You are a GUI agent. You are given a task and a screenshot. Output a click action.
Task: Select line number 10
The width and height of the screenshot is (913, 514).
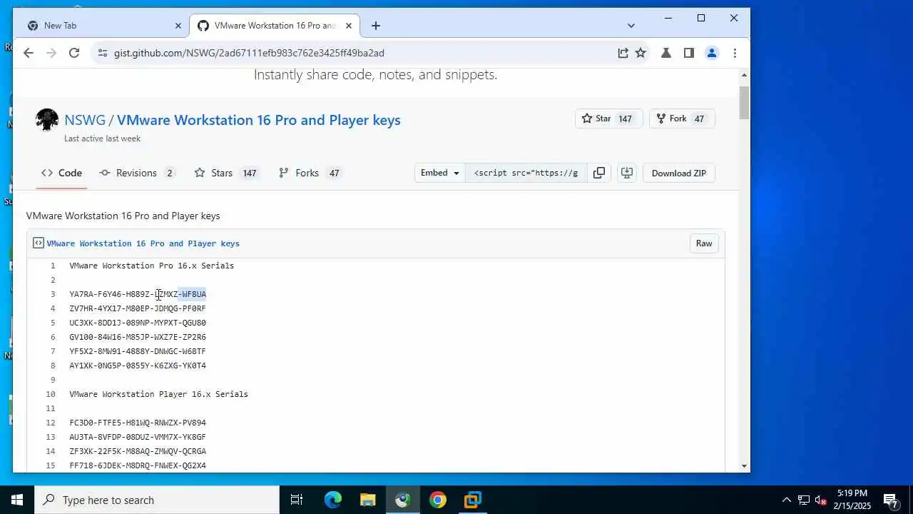click(51, 394)
